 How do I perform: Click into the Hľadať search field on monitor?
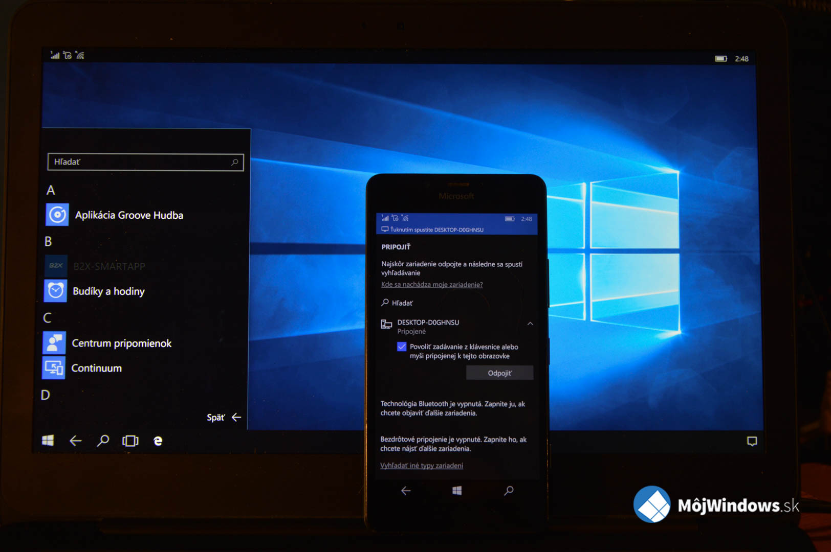[145, 162]
